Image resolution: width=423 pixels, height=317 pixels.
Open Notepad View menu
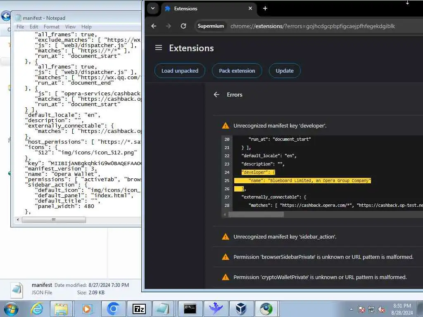pos(70,27)
